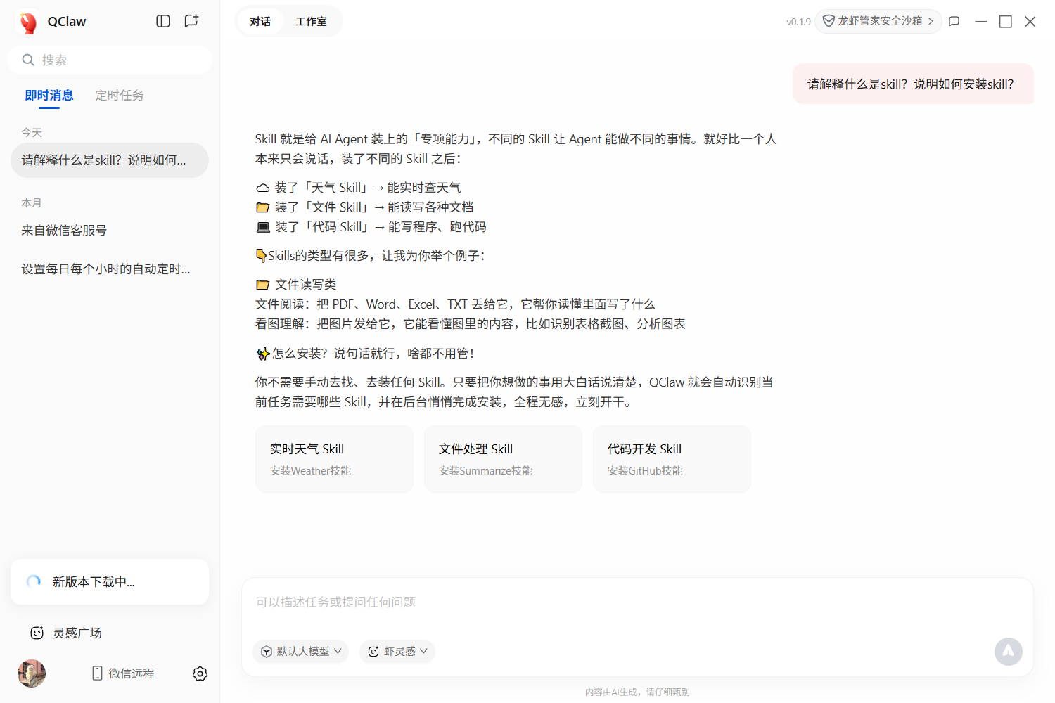The width and height of the screenshot is (1055, 703).
Task: Click the 微信远程 button
Action: (123, 673)
